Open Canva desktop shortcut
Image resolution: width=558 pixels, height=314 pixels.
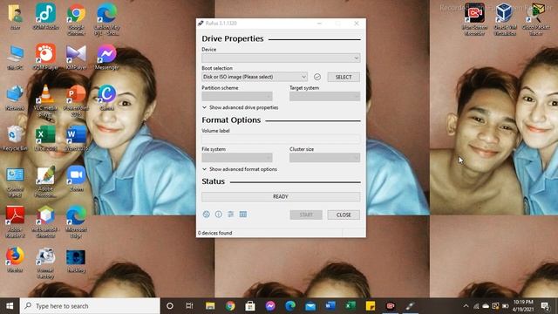(106, 97)
